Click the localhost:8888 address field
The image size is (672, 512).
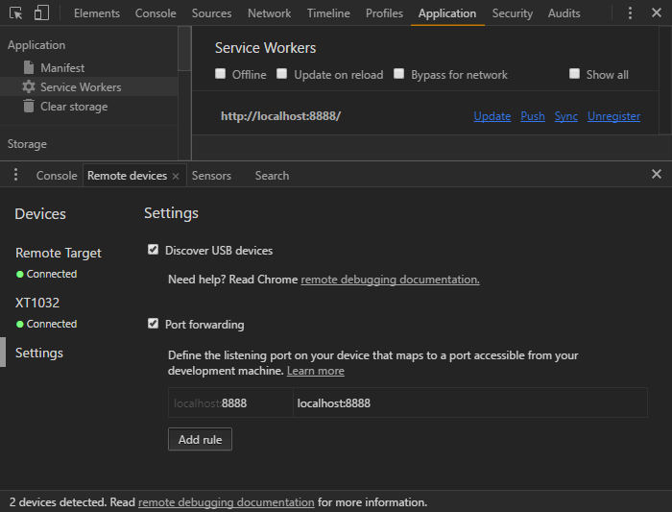[x=468, y=403]
